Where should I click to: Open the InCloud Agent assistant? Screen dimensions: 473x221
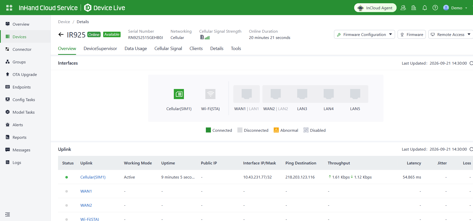(375, 8)
